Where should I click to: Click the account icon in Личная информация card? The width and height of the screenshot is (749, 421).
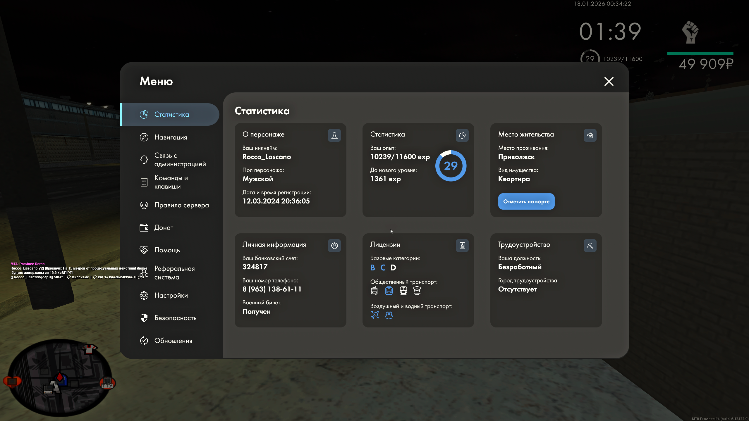tap(334, 246)
